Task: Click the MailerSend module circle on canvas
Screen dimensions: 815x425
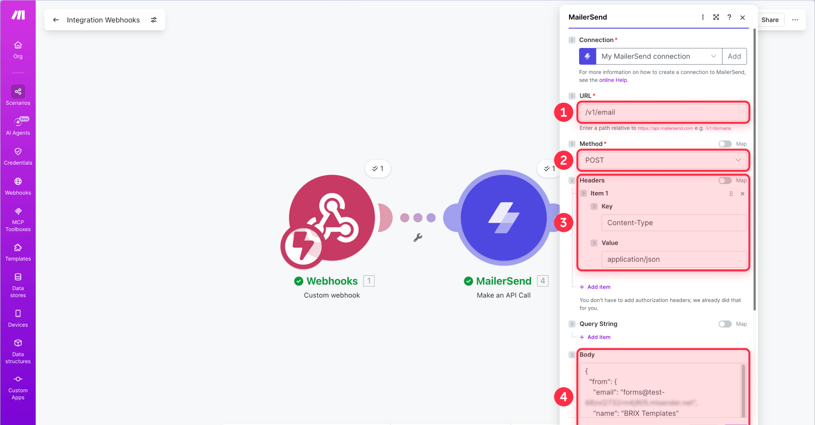Action: (x=504, y=218)
